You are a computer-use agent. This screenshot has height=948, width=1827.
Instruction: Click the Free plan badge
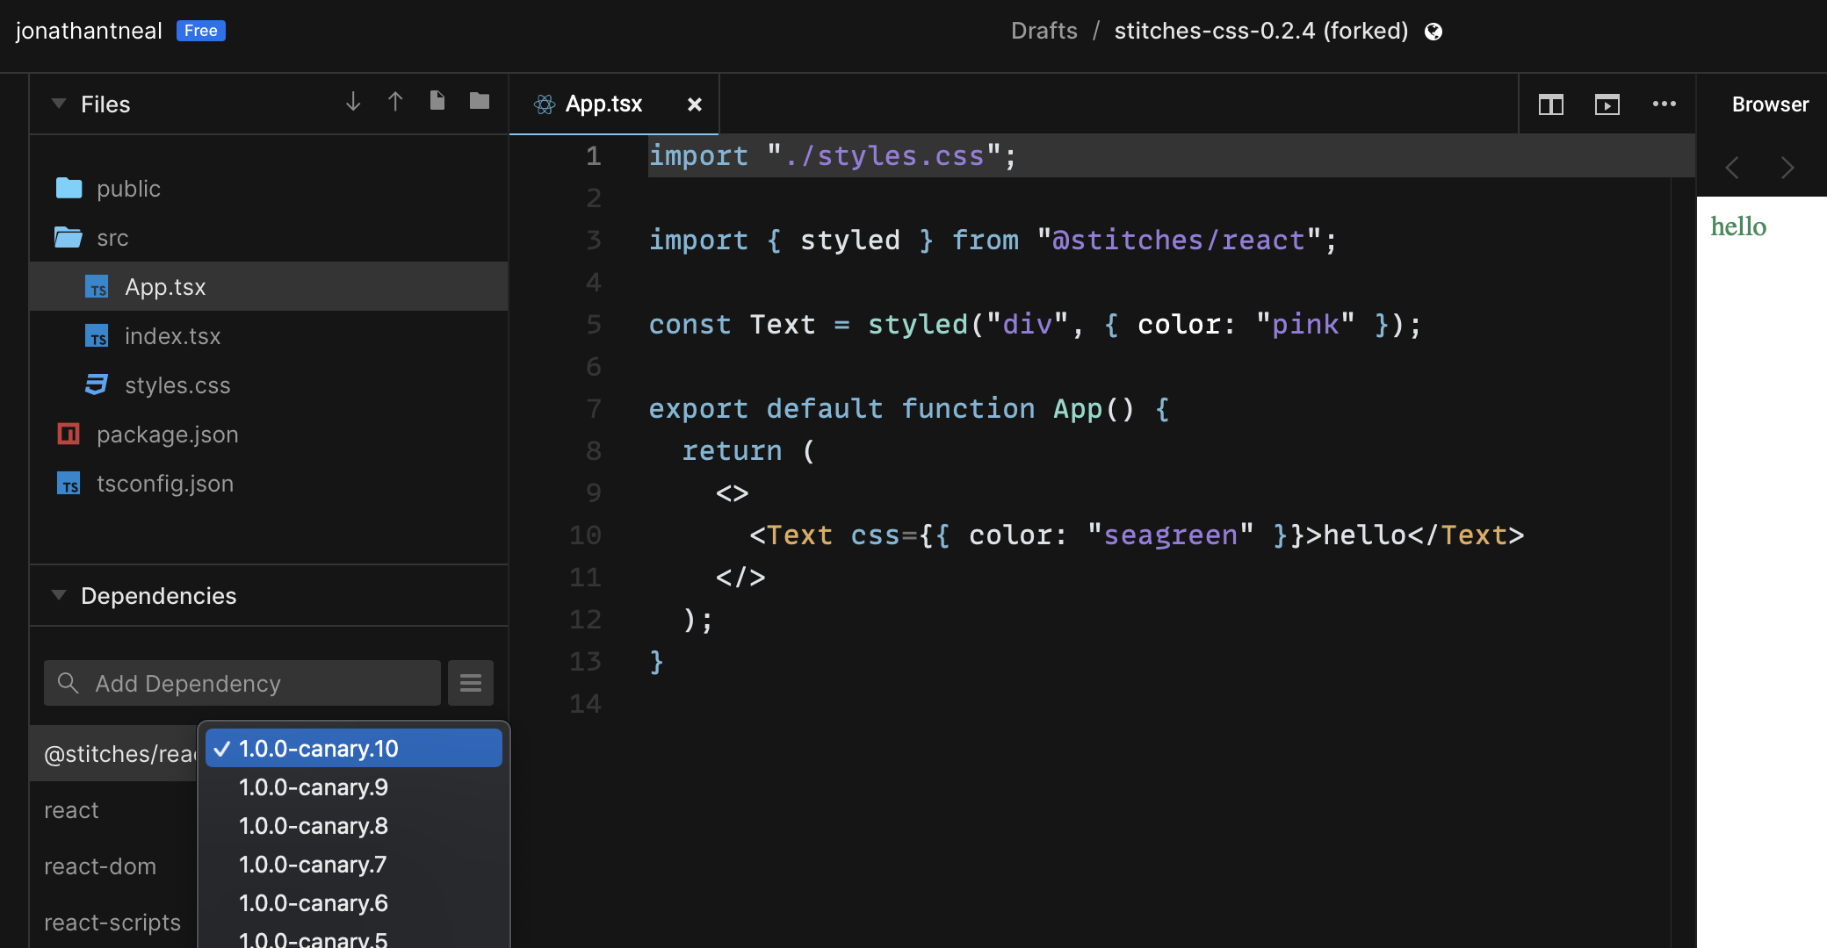201,31
